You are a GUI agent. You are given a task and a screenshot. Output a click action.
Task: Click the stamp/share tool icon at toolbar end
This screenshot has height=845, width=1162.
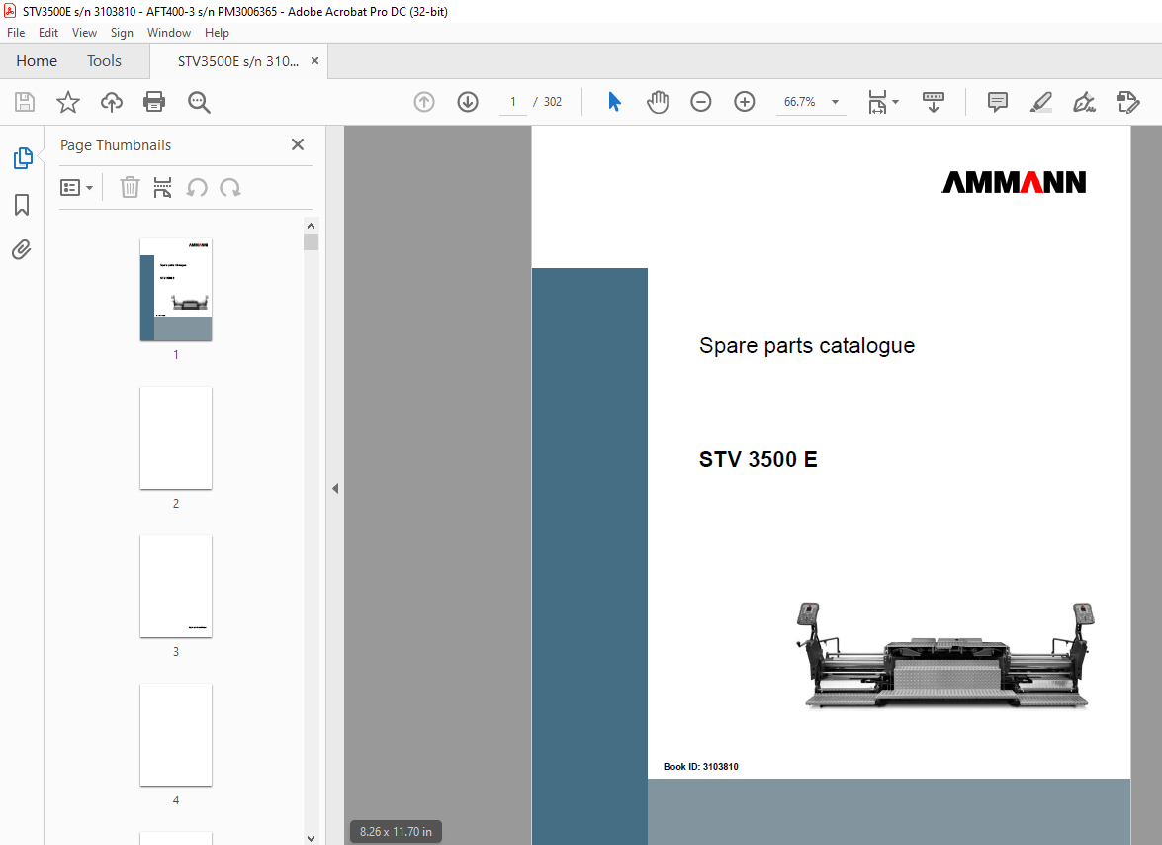(x=1127, y=102)
